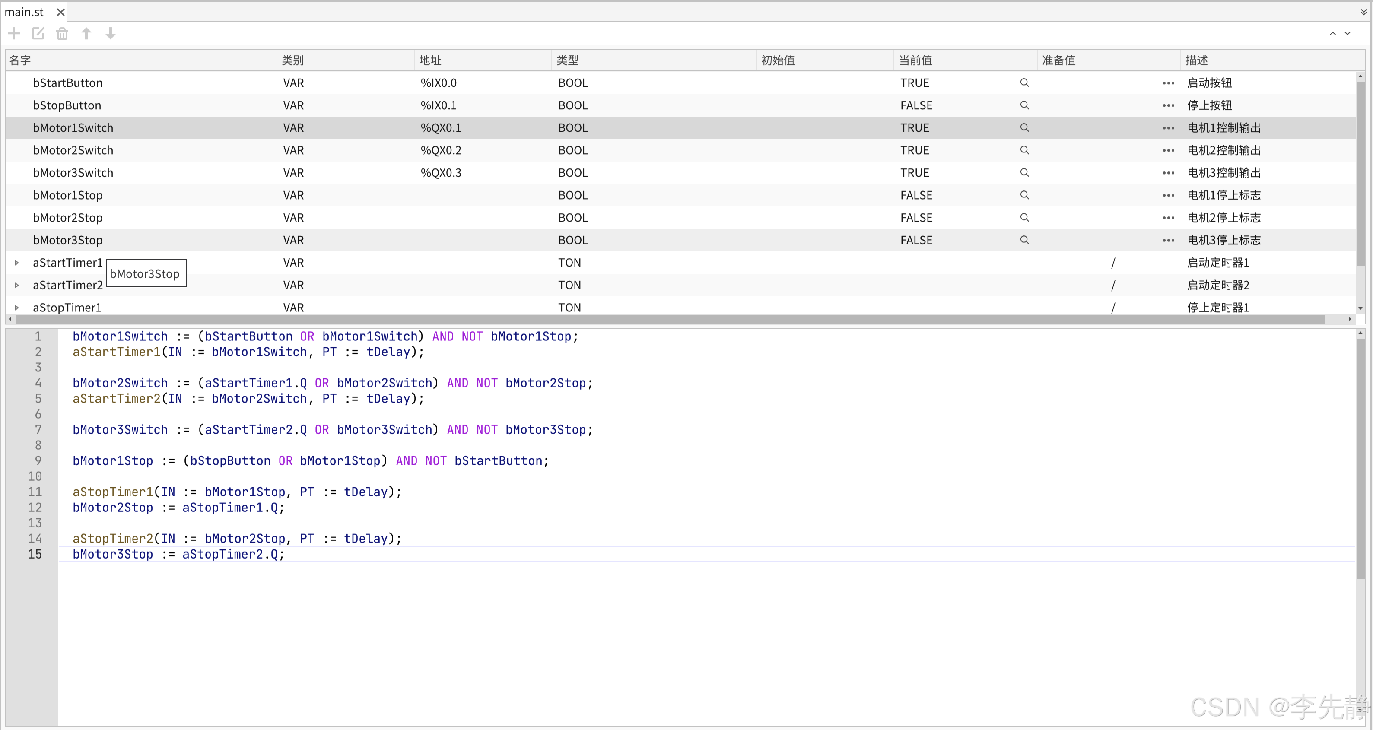1373x730 pixels.
Task: Click the magnifier icon in bStartButton row
Action: [1024, 83]
